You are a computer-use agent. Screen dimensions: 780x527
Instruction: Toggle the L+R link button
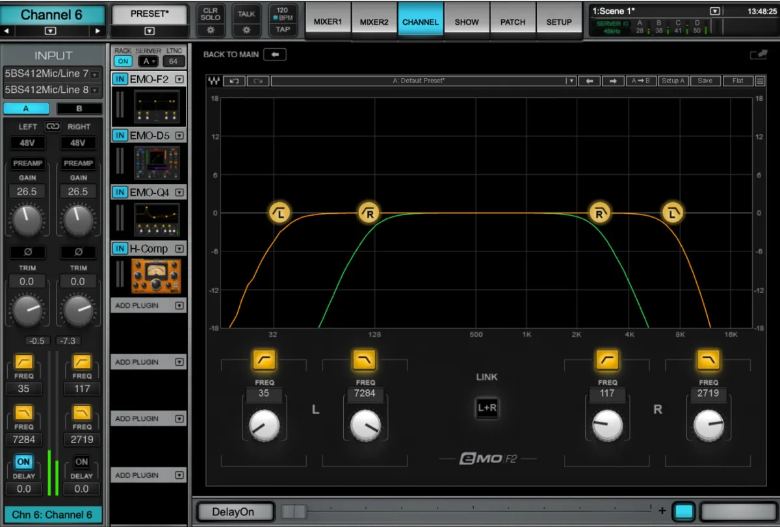pos(487,408)
